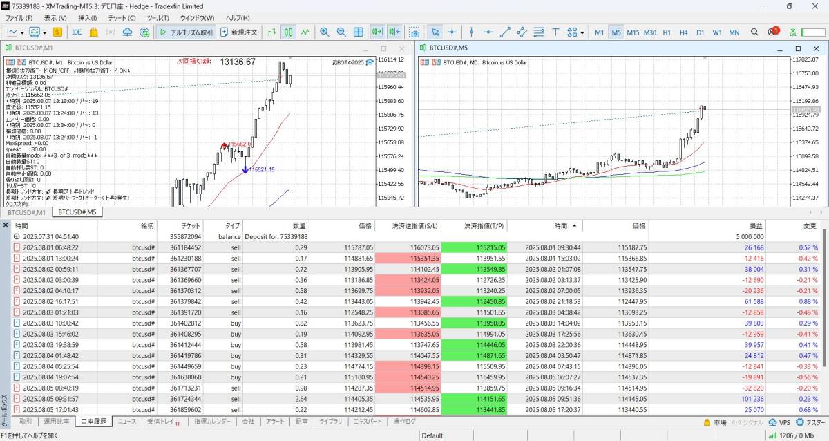Image resolution: width=829 pixels, height=441 pixels.
Task: Select the MN timeframe button
Action: (x=734, y=32)
